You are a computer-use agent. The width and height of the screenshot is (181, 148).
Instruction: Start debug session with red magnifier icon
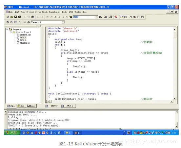click(116, 17)
